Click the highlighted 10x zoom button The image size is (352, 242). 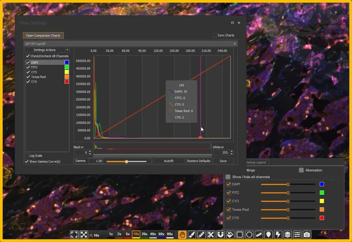(x=136, y=234)
